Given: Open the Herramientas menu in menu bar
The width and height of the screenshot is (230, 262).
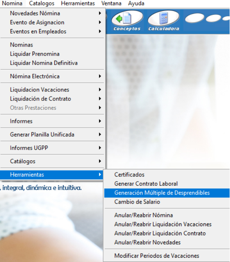Looking at the screenshot, I should (78, 3).
